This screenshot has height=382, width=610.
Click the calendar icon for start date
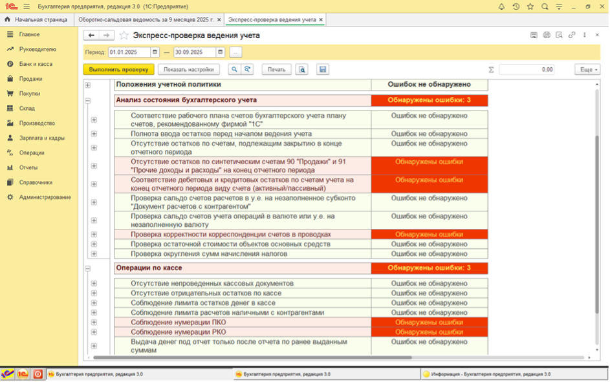tap(155, 52)
